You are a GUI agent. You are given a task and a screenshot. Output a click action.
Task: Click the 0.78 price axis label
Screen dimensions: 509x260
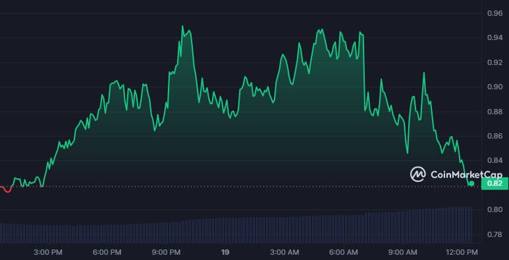[x=495, y=234]
